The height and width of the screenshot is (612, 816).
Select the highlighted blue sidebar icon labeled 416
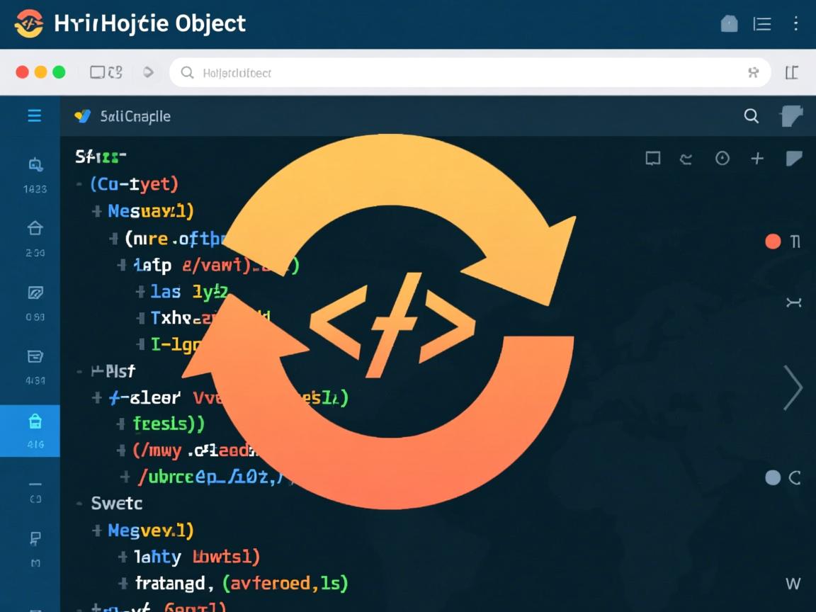pos(35,430)
